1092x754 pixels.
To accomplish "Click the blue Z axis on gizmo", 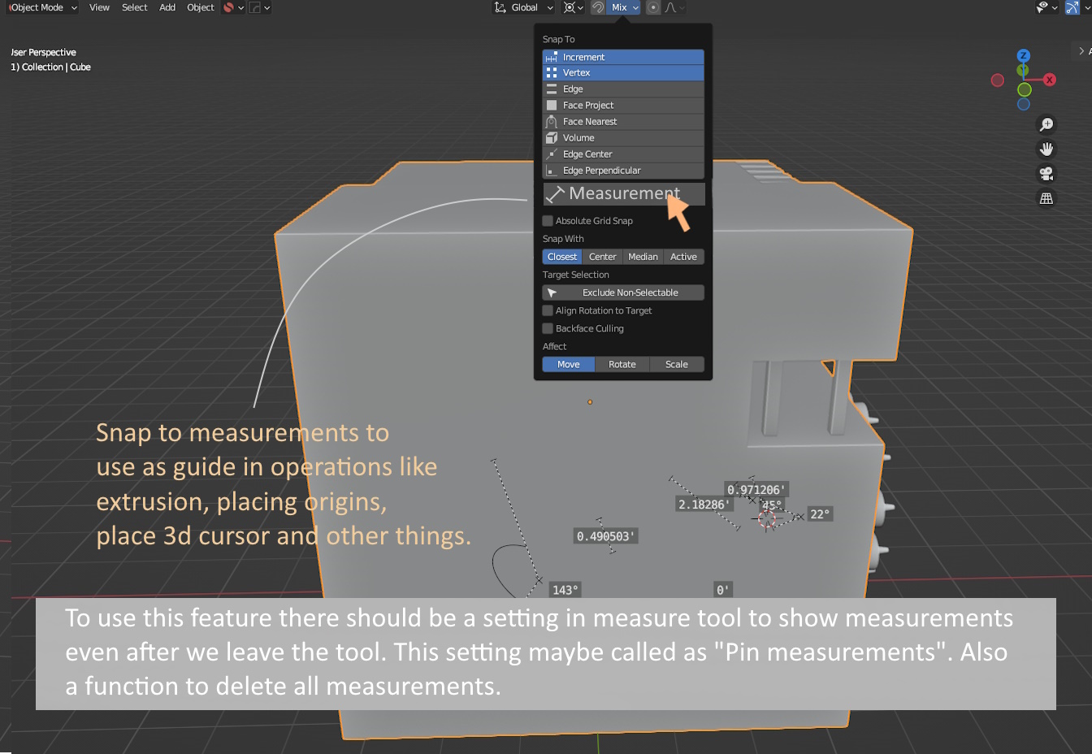I will (x=1024, y=55).
